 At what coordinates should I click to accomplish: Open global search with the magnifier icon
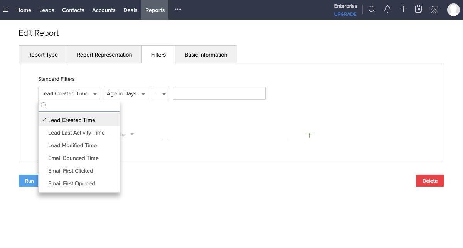coord(372,9)
